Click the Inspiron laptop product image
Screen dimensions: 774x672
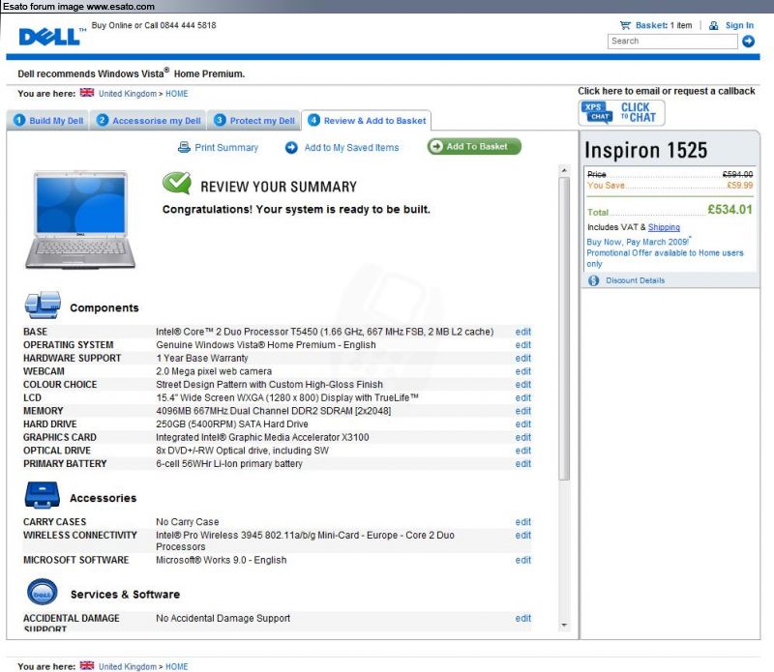[x=80, y=219]
